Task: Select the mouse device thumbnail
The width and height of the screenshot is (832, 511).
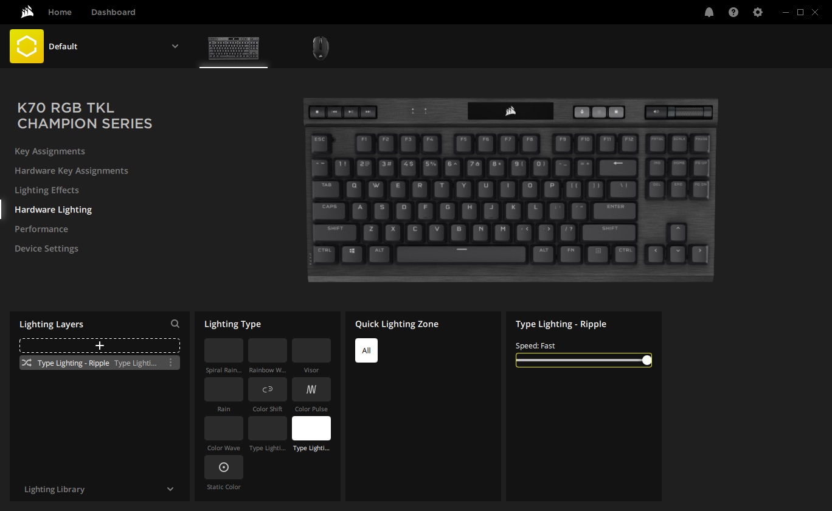Action: coord(321,48)
